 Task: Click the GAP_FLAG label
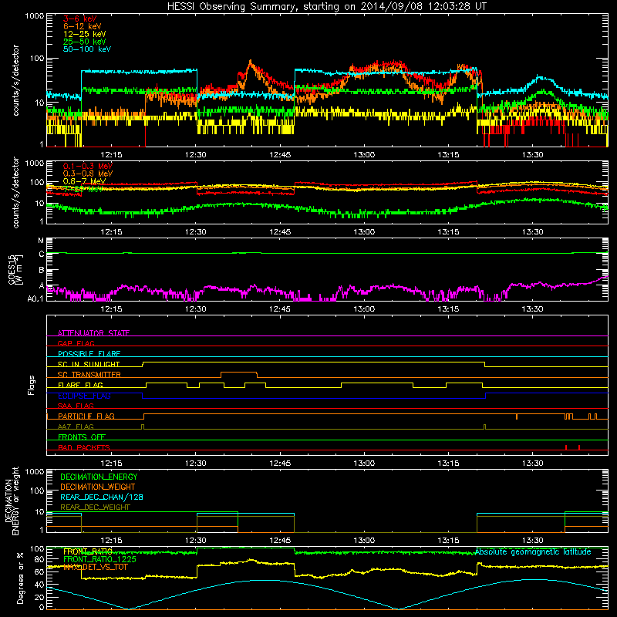click(76, 343)
